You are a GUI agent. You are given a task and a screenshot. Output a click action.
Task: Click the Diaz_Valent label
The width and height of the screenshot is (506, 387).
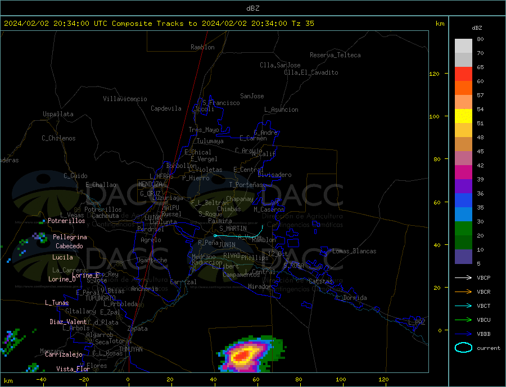click(68, 322)
